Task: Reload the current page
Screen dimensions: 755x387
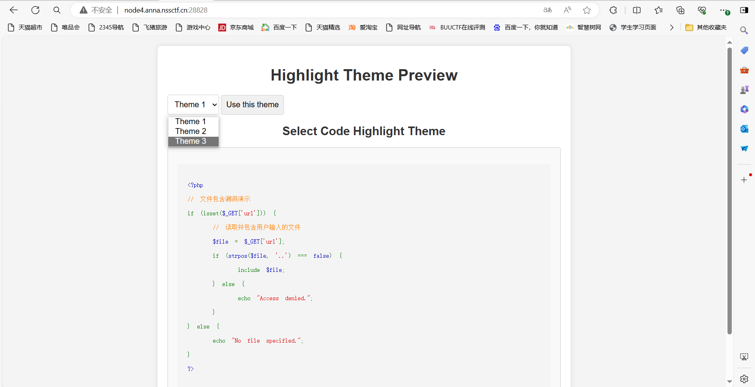Action: 35,10
